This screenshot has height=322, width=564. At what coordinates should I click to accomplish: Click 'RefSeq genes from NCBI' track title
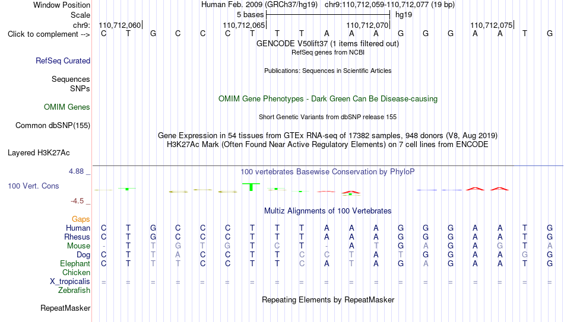328,52
